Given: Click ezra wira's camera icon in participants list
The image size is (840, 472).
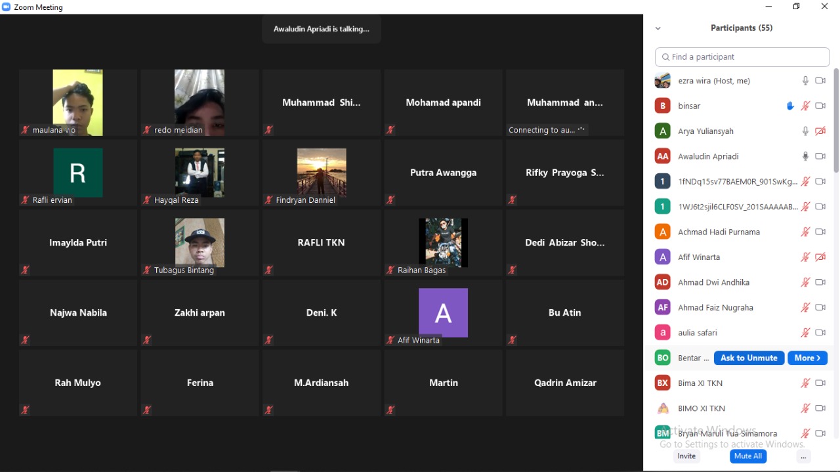Looking at the screenshot, I should click(x=820, y=81).
